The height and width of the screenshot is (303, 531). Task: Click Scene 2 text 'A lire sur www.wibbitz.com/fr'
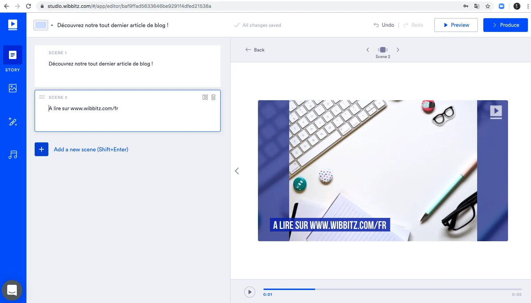tap(83, 108)
